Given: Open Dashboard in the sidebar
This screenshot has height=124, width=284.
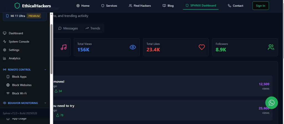Looking at the screenshot, I should pyautogui.click(x=13, y=33).
